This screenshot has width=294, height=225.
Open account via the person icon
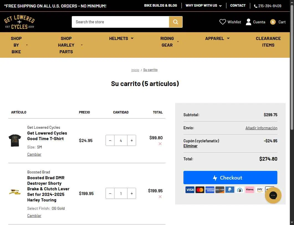(x=249, y=22)
